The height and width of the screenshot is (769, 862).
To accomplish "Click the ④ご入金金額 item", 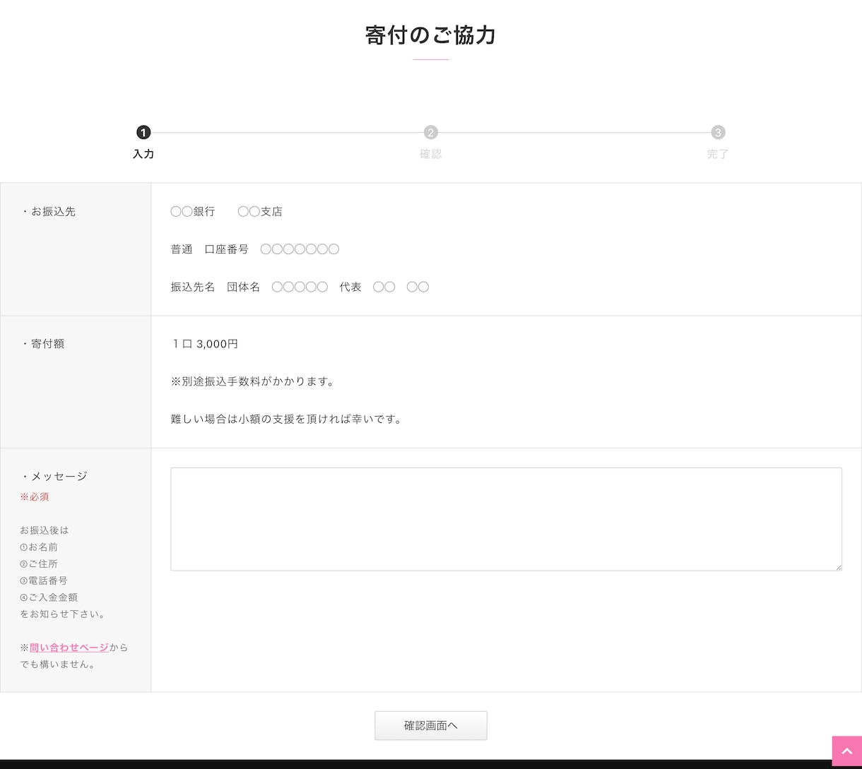I will (x=49, y=597).
